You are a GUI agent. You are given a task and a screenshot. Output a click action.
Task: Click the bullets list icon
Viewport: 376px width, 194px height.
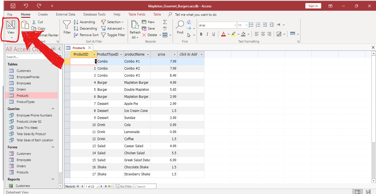(251, 25)
